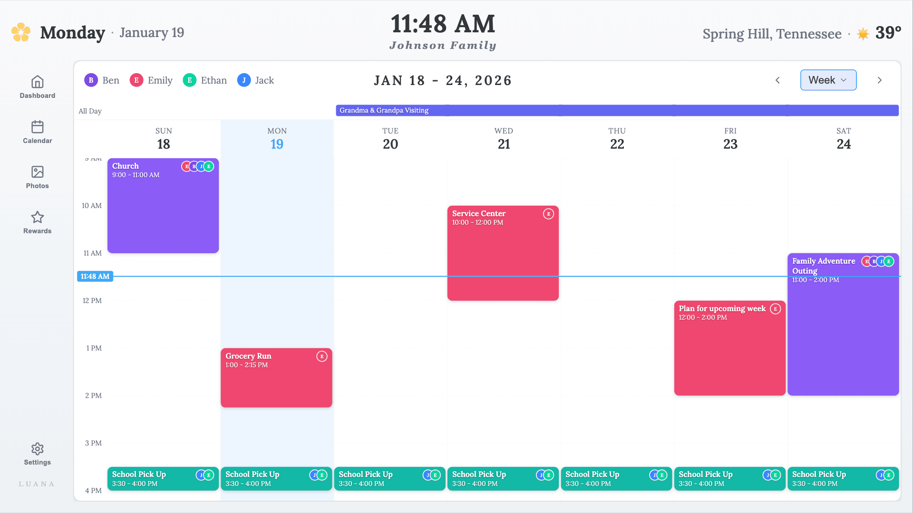
Task: Click the 11:48 AM current time marker
Action: coord(95,276)
